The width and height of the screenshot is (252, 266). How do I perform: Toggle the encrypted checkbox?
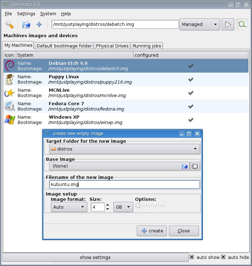click(138, 205)
